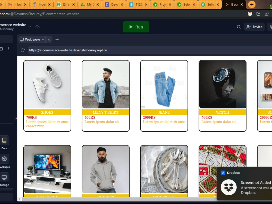Select the silver spoons dinner set image
Screen dimensions: 272x204
(x=164, y=170)
